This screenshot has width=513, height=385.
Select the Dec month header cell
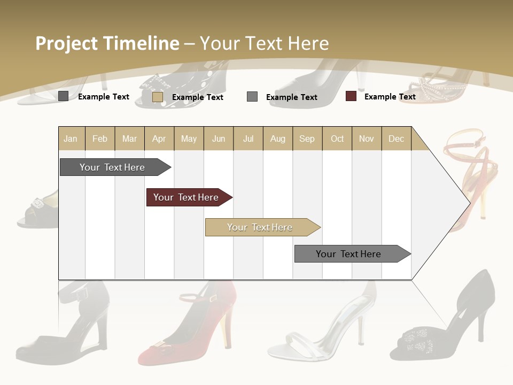point(396,138)
